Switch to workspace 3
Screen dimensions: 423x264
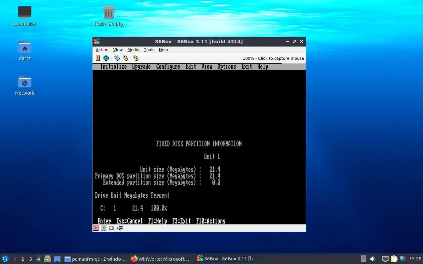[x=31, y=259]
